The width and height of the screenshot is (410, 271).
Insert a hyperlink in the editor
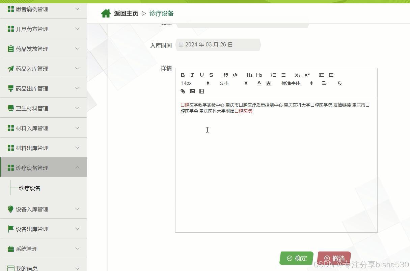(x=183, y=91)
